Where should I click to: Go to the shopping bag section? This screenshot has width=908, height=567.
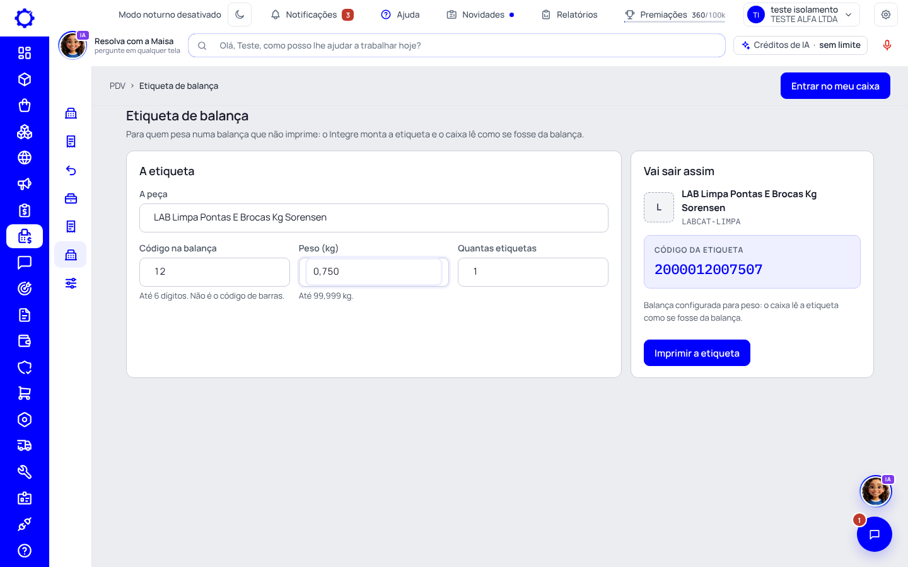[25, 105]
